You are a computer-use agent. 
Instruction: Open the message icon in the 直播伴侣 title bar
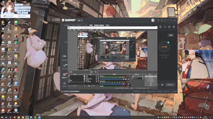point(158,20)
